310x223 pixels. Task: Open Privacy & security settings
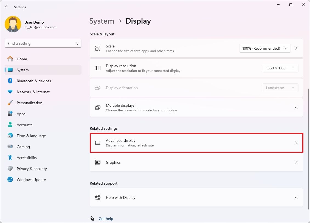(32, 168)
